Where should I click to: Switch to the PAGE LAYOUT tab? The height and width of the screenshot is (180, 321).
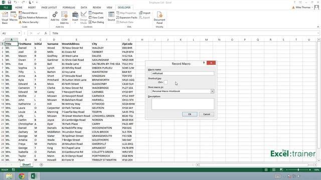[49, 7]
